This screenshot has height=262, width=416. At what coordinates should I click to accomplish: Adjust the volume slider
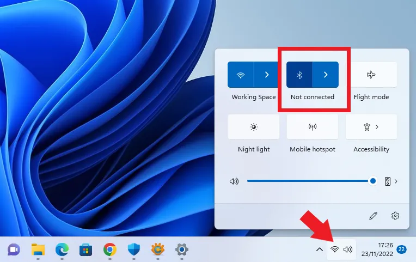coord(310,181)
